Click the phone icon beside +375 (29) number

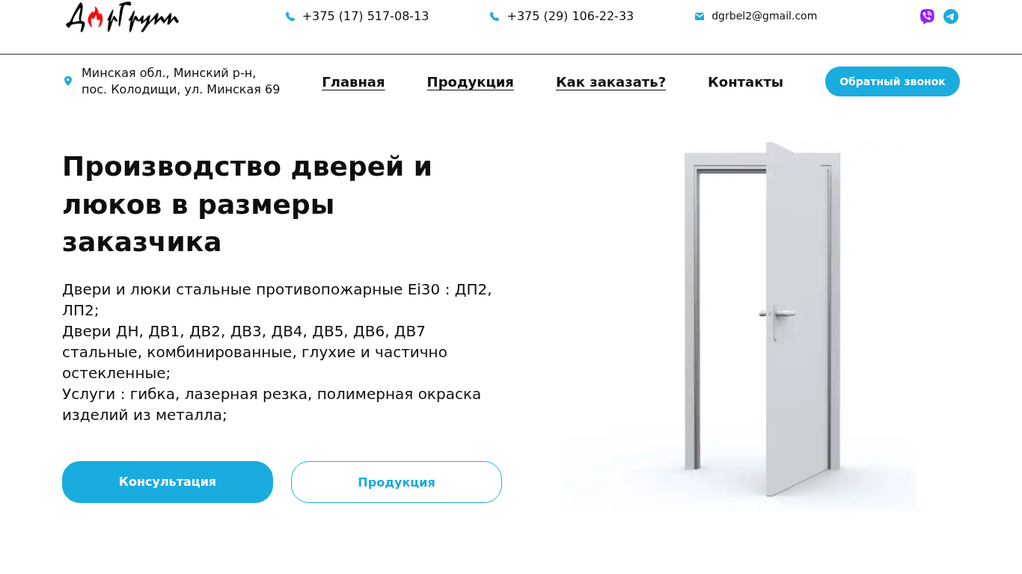495,16
